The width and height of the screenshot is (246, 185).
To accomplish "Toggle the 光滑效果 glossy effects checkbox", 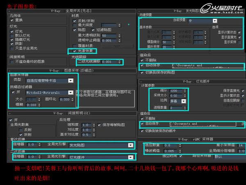I will [75, 51].
